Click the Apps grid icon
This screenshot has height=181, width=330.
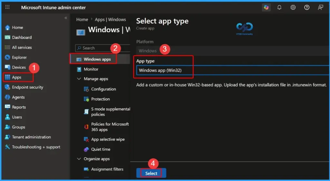point(7,77)
